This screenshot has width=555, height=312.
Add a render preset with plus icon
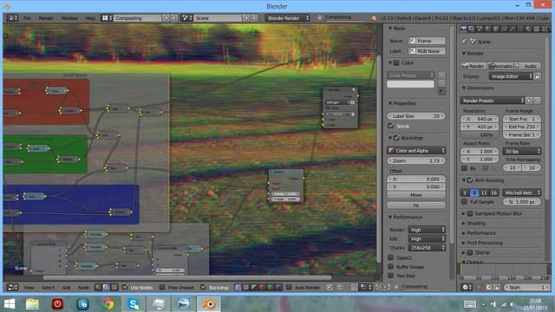click(529, 101)
